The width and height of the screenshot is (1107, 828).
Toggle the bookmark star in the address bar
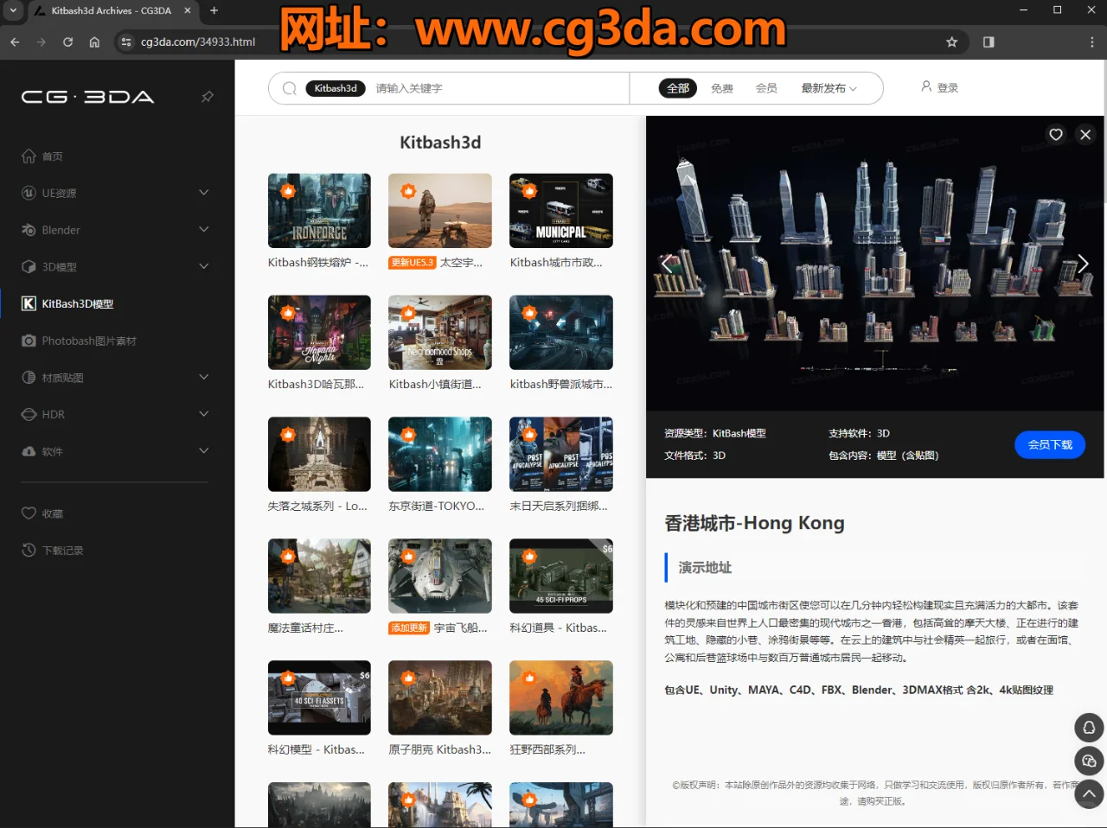(952, 41)
